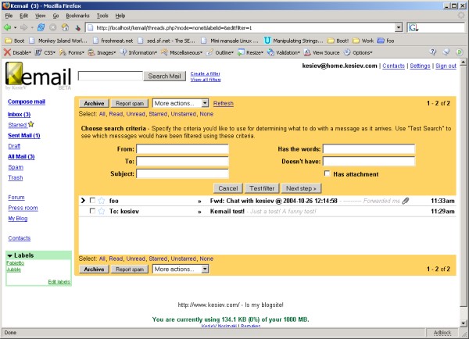The image size is (469, 339).
Task: Tick the checkbox for 'To: kesiev' message
Action: [x=92, y=211]
